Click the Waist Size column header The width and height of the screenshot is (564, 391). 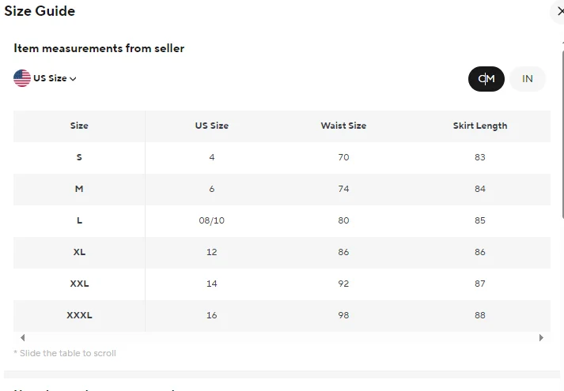pyautogui.click(x=343, y=126)
